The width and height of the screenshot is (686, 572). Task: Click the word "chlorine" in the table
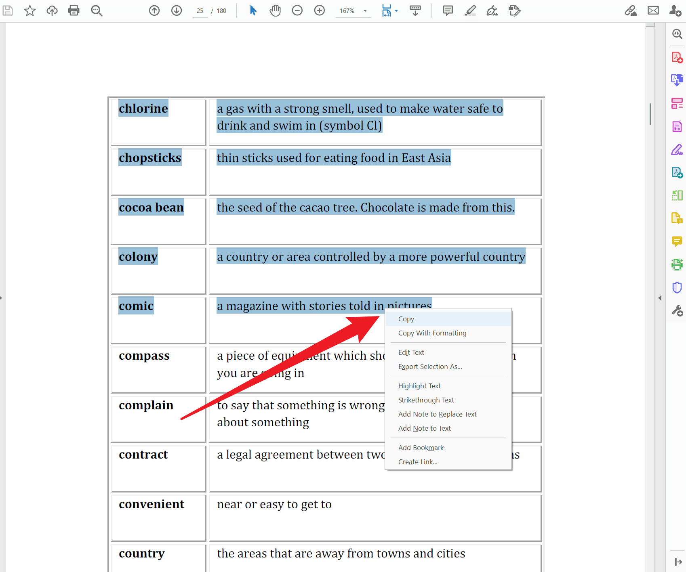(143, 108)
